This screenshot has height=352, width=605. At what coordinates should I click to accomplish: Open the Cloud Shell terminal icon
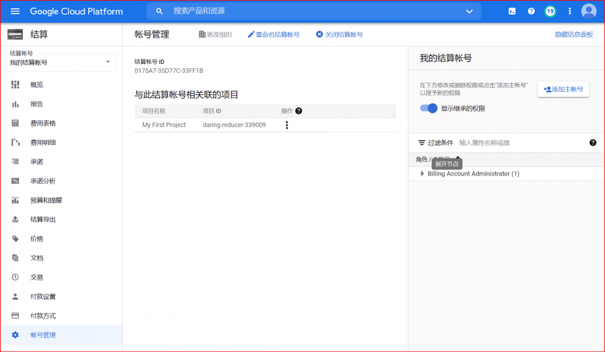click(x=512, y=11)
